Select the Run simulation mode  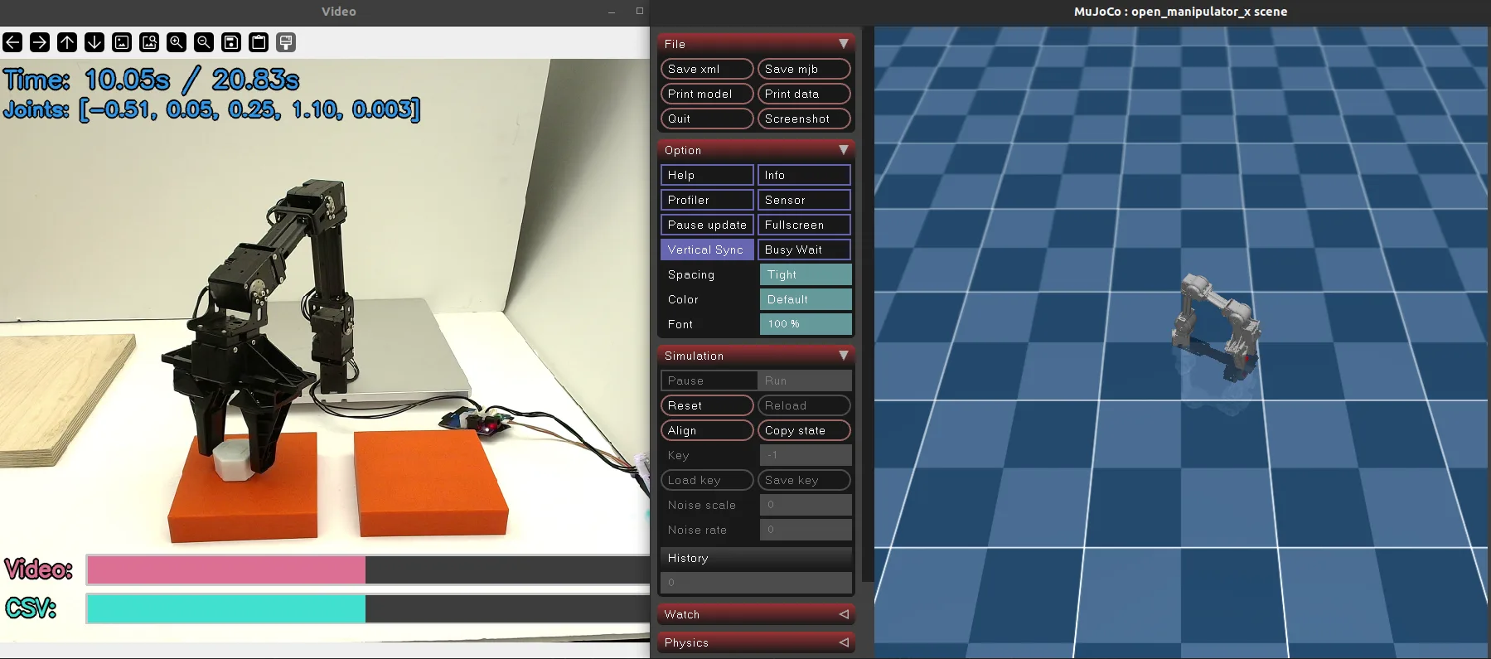coord(804,380)
